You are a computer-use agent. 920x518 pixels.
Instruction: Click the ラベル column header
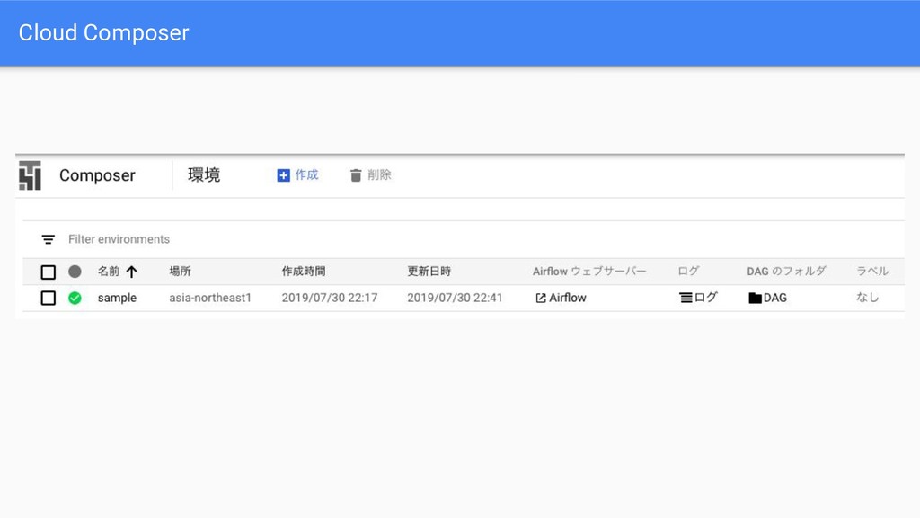(x=872, y=272)
